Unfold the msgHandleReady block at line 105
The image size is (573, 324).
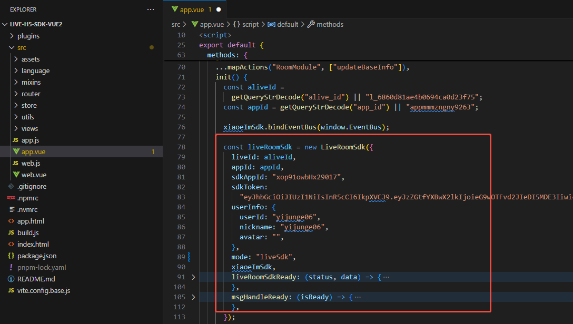[193, 297]
